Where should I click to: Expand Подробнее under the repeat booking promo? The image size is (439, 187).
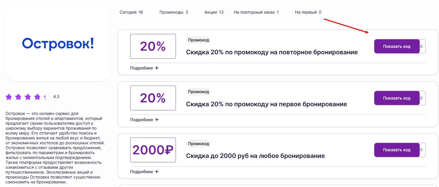[x=144, y=68]
